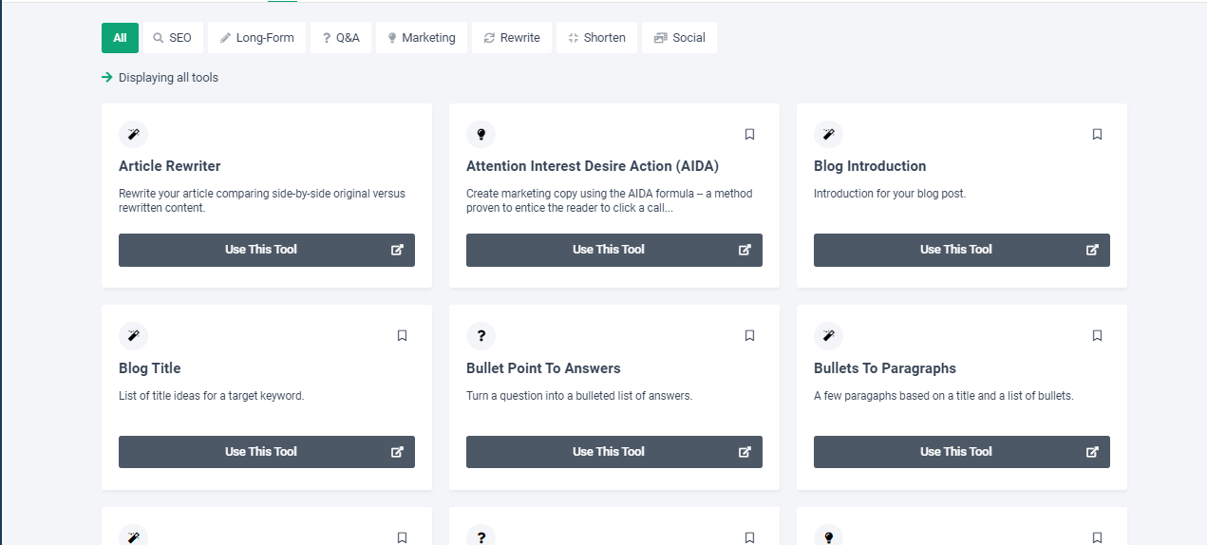Viewport: 1207px width, 545px height.
Task: Toggle the bookmark on Bullet Point To Answers
Action: (749, 336)
